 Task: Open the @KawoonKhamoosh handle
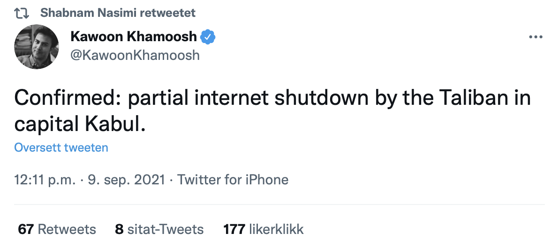[x=135, y=55]
